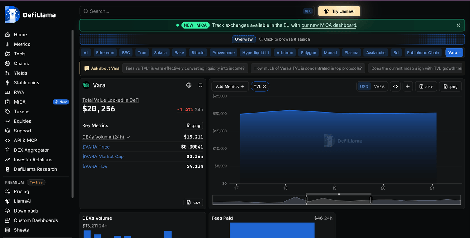Select the Solana chain filter
This screenshot has width=470, height=238.
coord(160,52)
